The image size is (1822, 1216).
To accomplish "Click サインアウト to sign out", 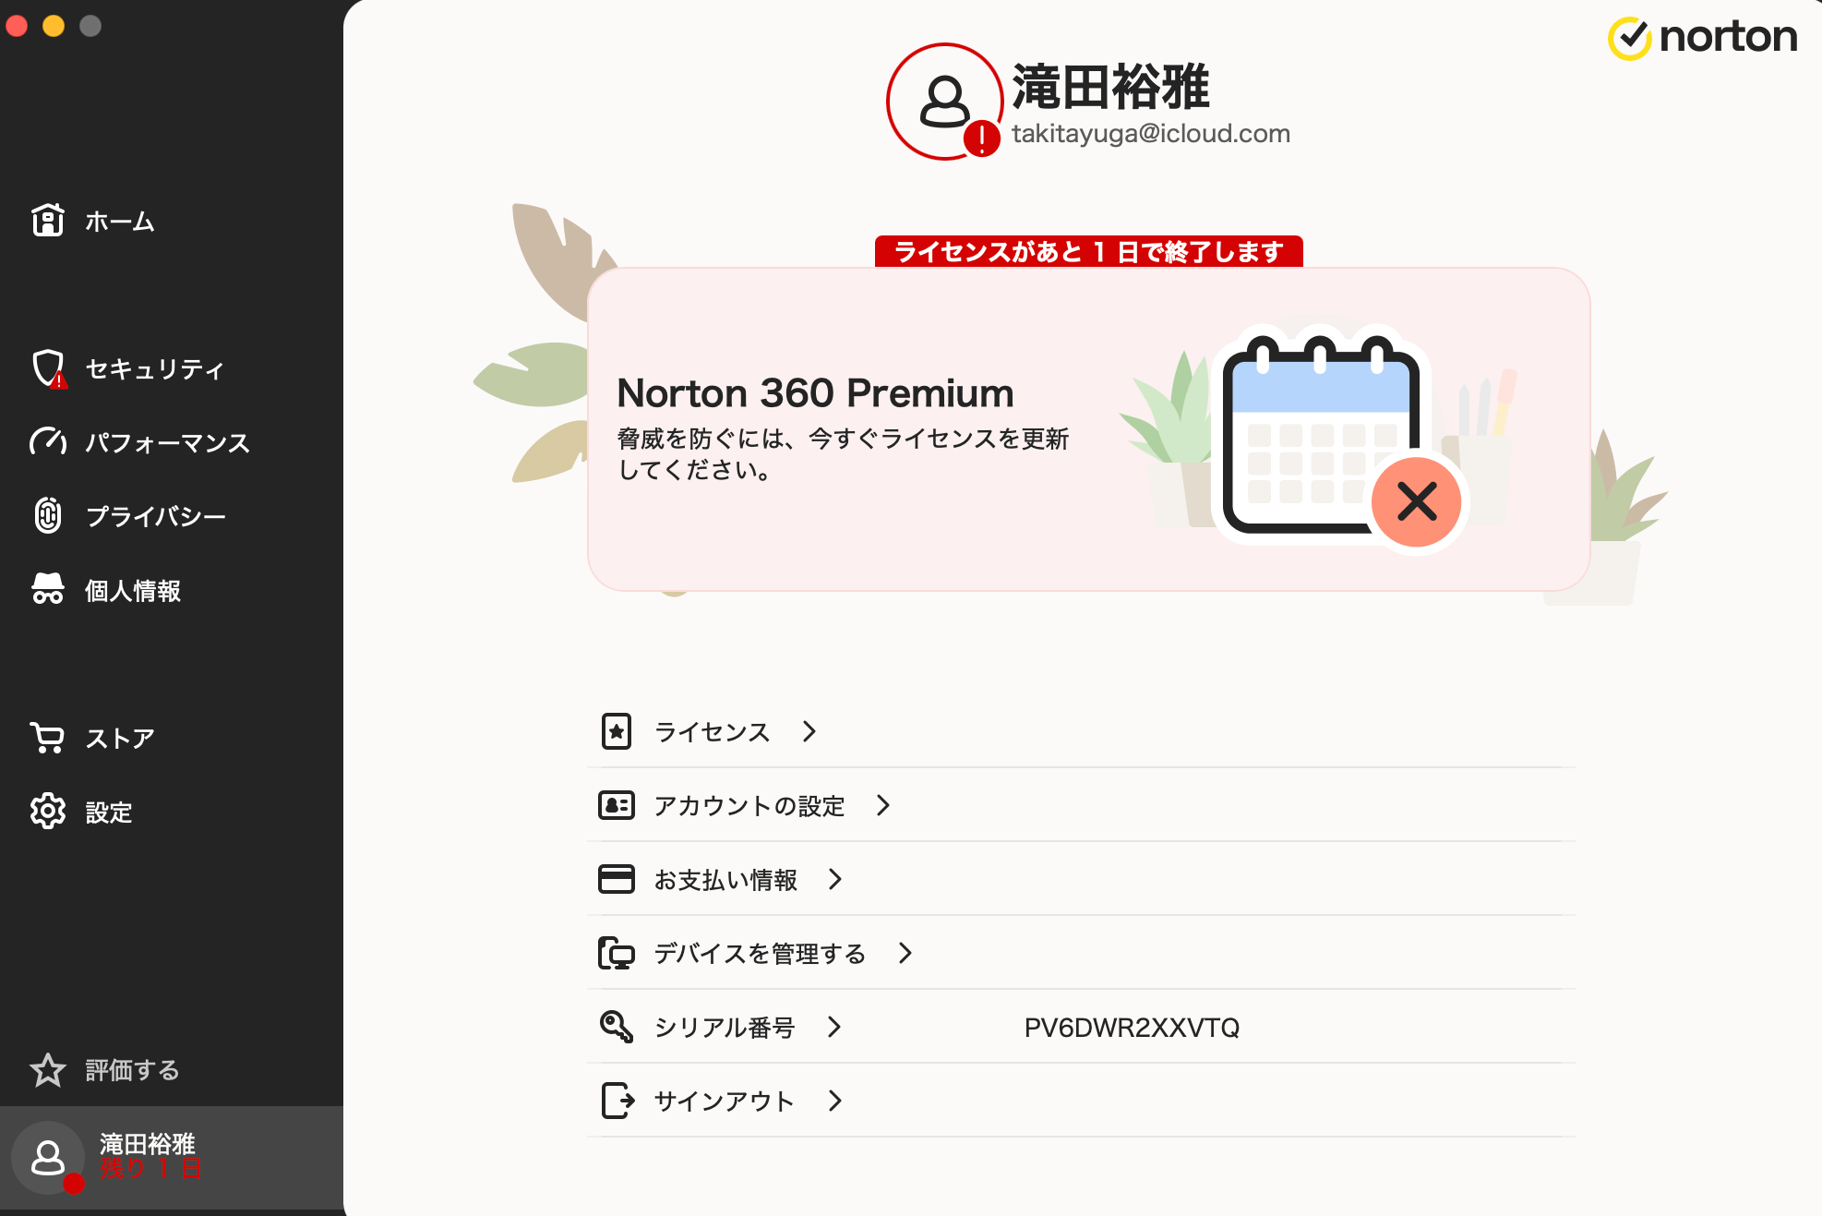I will click(x=725, y=1102).
